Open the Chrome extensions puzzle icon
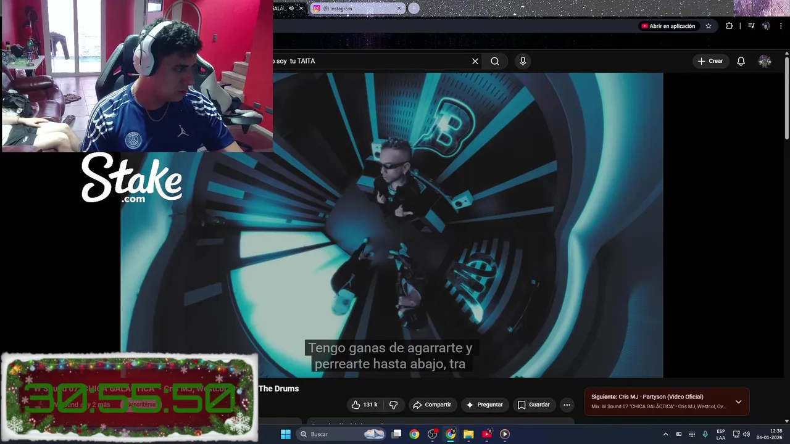 click(x=730, y=26)
